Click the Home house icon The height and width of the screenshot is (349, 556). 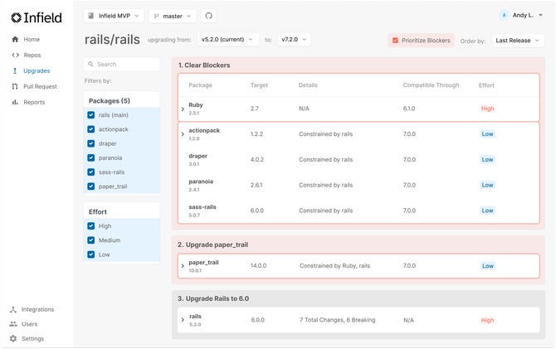point(15,39)
